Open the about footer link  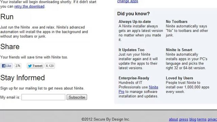coord(173,119)
